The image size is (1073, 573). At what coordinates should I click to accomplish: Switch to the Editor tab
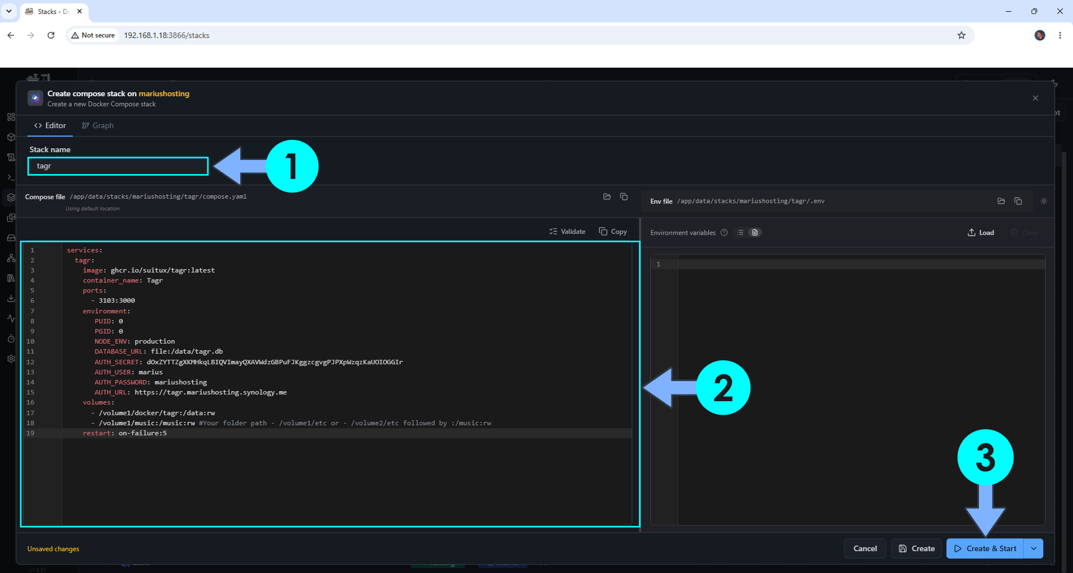50,125
